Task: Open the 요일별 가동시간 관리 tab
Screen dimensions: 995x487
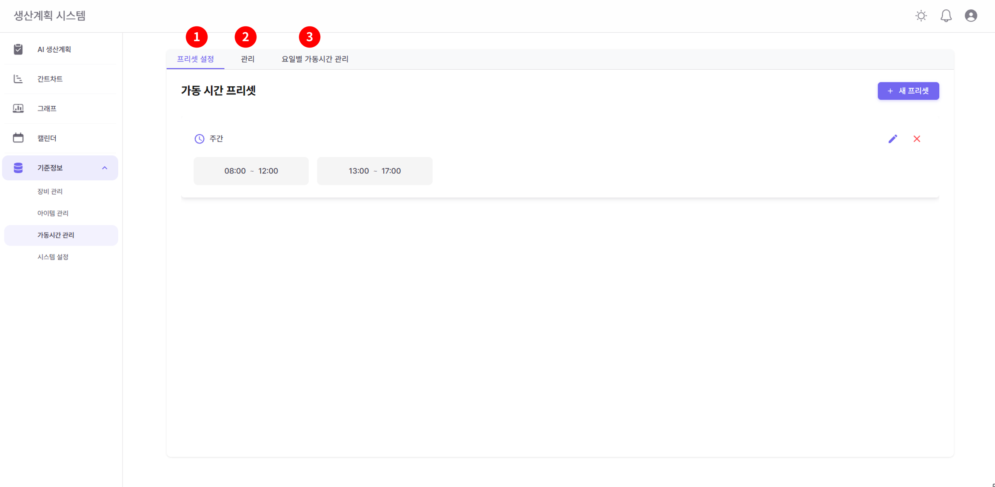Action: click(315, 59)
